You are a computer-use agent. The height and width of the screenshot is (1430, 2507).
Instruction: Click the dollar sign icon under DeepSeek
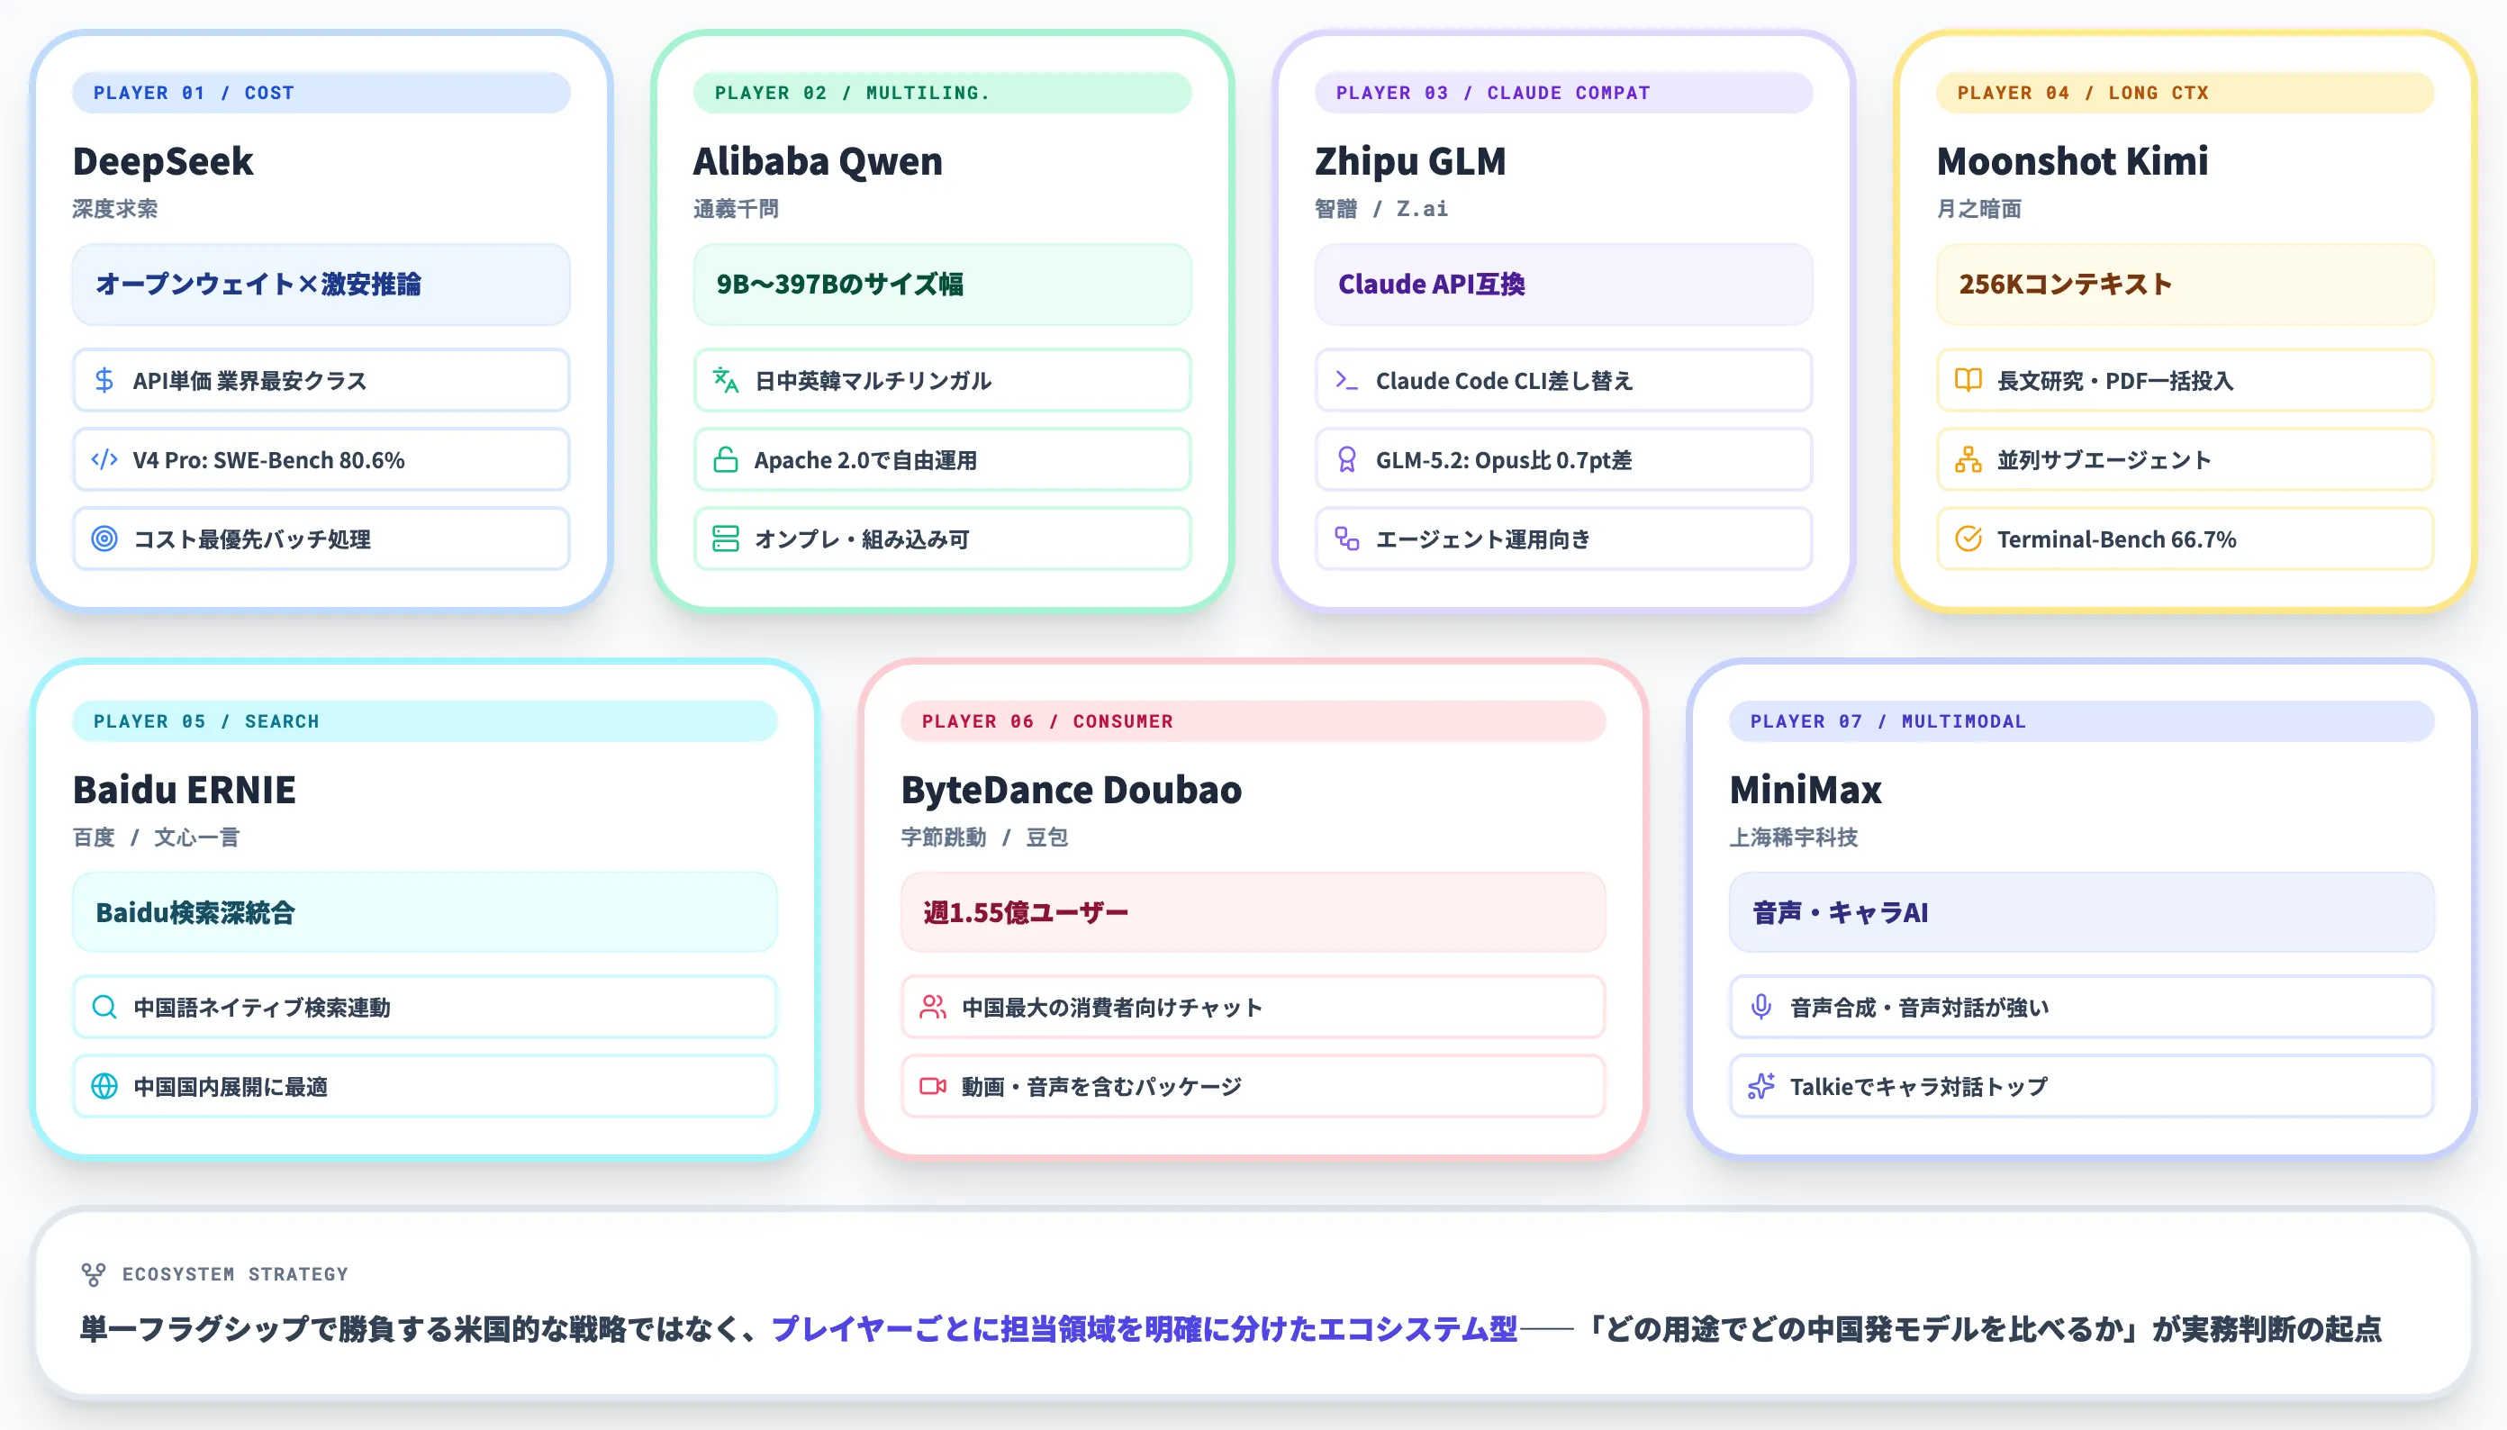click(104, 380)
